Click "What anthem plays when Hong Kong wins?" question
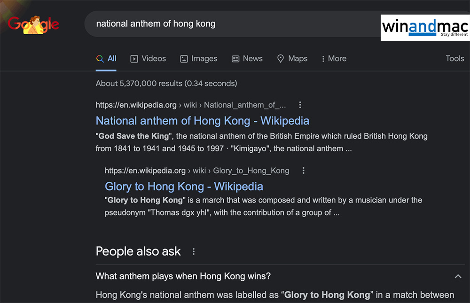 click(183, 276)
